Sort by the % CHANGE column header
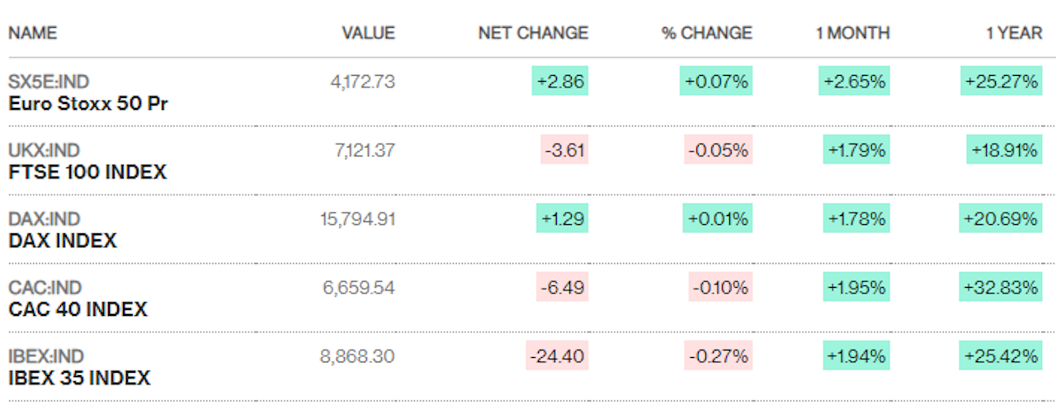The width and height of the screenshot is (1056, 409). click(x=707, y=33)
